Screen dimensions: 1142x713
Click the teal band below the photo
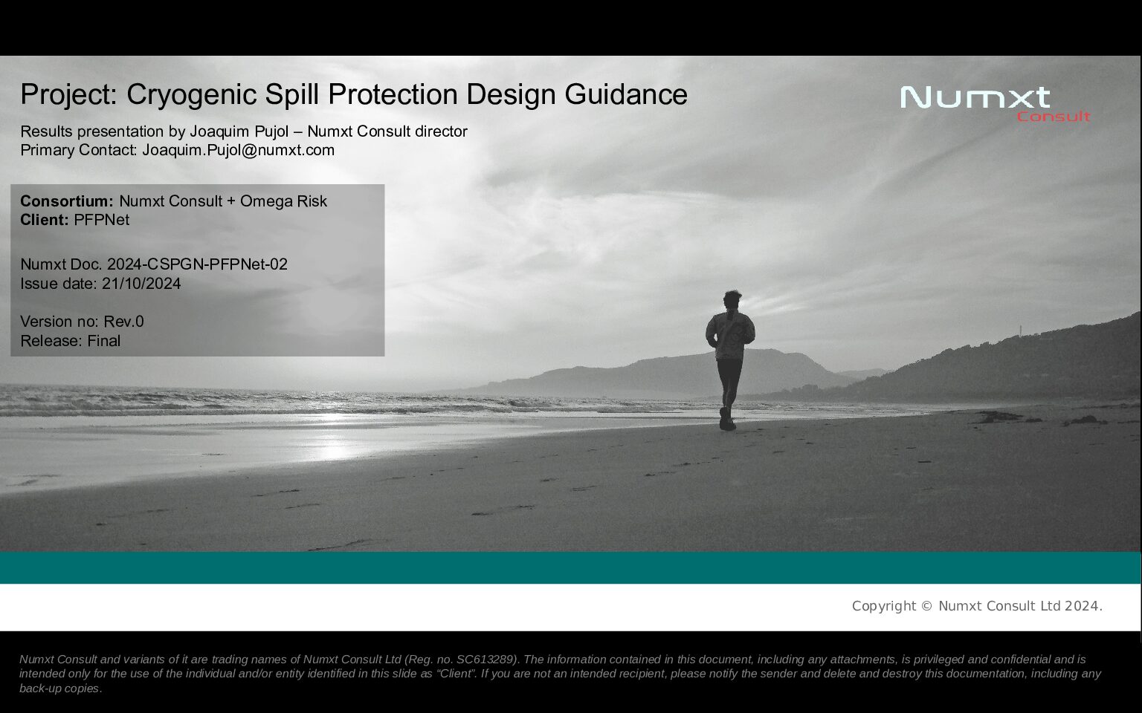[571, 568]
